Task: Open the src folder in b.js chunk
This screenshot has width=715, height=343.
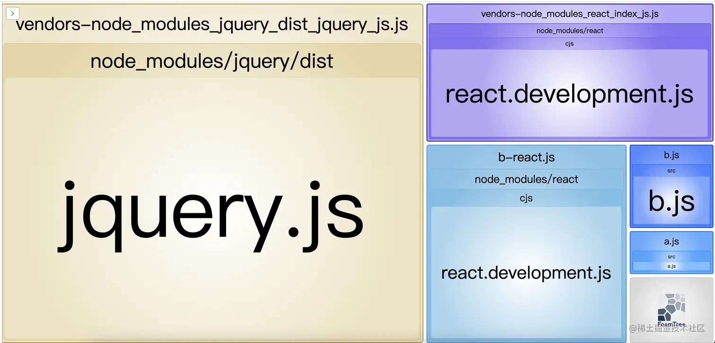Action: pos(671,171)
